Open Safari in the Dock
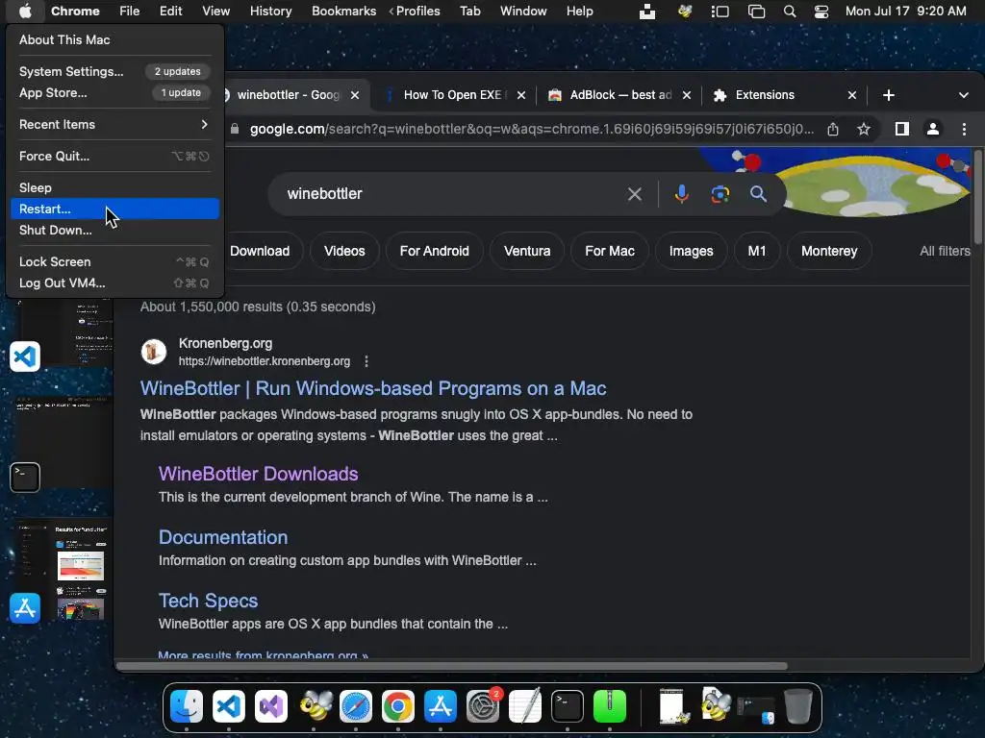985x738 pixels. pyautogui.click(x=356, y=706)
